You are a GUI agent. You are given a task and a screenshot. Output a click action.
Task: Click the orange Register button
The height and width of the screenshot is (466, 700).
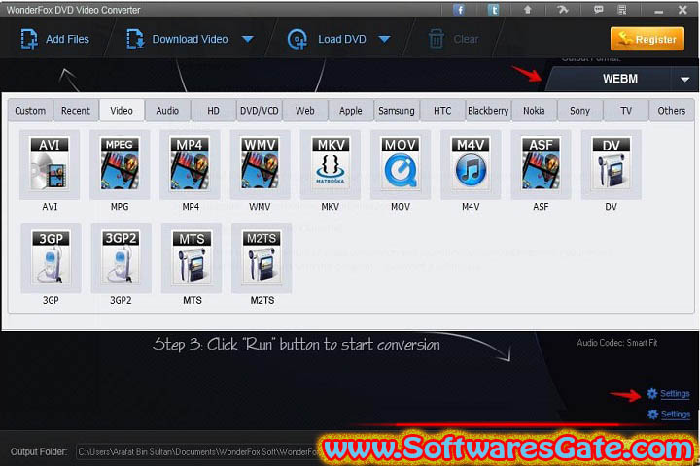tap(647, 39)
